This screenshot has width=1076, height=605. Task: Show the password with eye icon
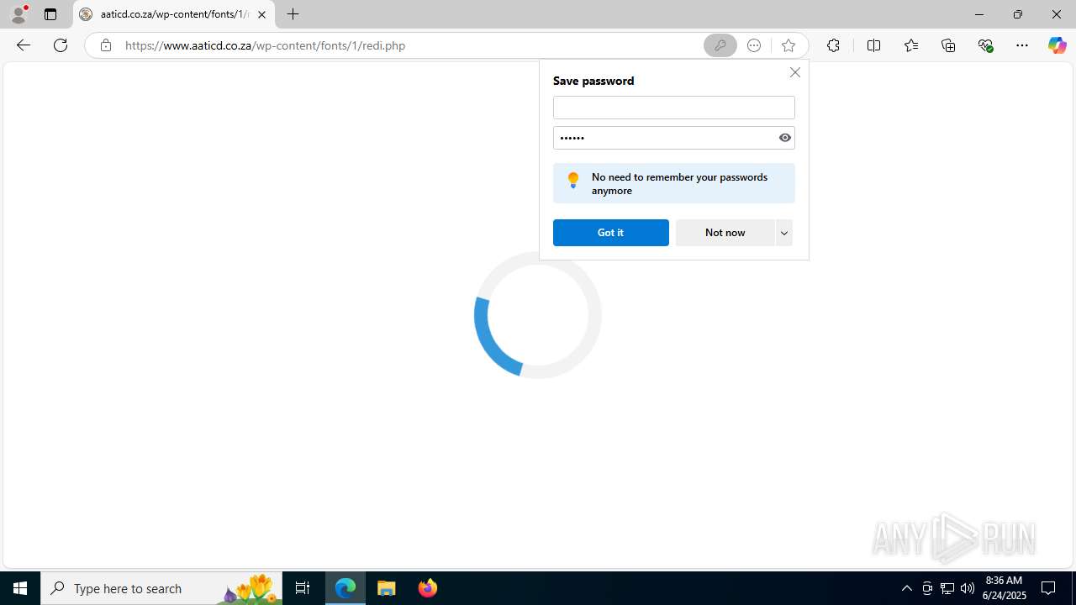point(785,138)
